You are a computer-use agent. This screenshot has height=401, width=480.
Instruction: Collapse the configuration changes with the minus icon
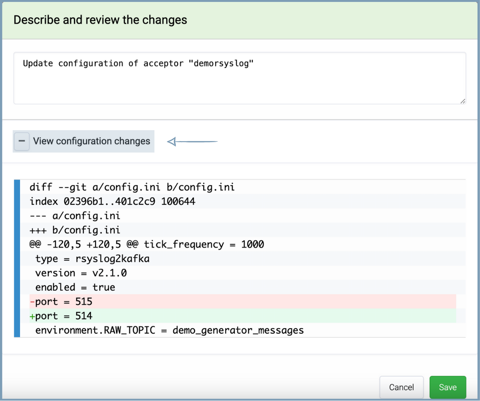[22, 141]
